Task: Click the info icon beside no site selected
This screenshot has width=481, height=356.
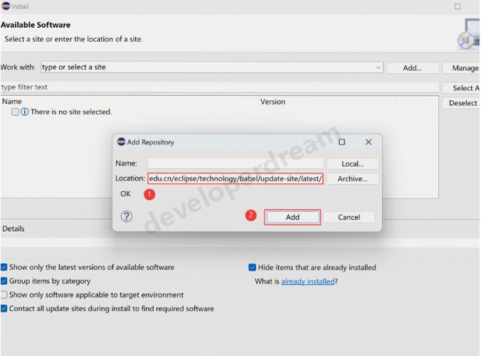Action: (x=25, y=112)
